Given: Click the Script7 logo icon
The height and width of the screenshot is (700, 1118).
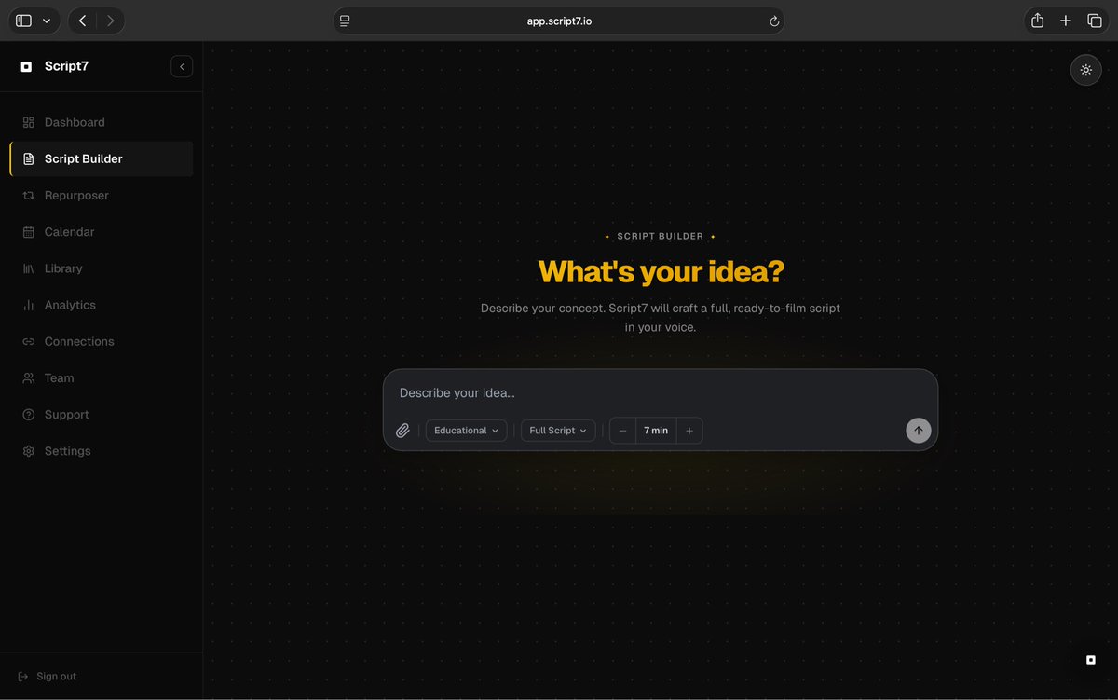Looking at the screenshot, I should coord(26,66).
